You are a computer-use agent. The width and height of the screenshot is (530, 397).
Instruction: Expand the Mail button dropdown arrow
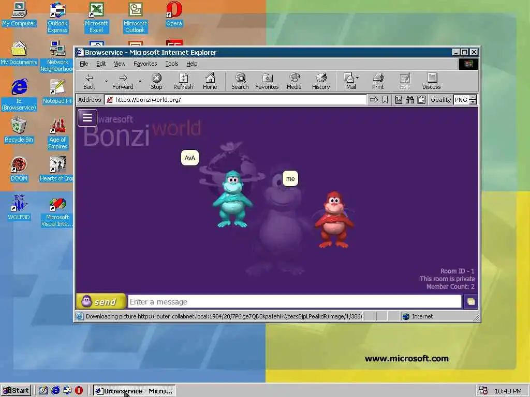[x=358, y=78]
